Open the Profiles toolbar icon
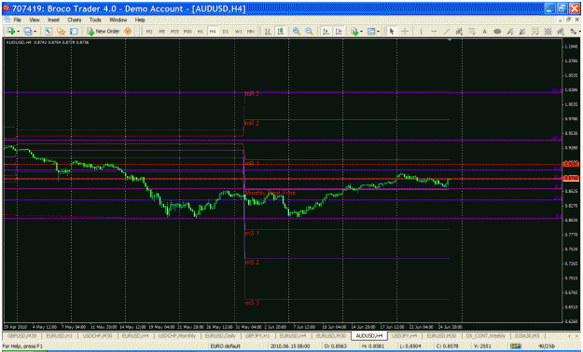The image size is (583, 352). 27,32
